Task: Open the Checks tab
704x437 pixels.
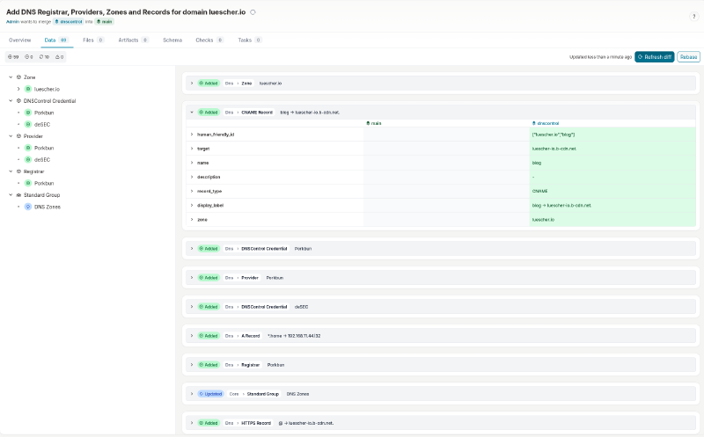Action: click(x=209, y=40)
